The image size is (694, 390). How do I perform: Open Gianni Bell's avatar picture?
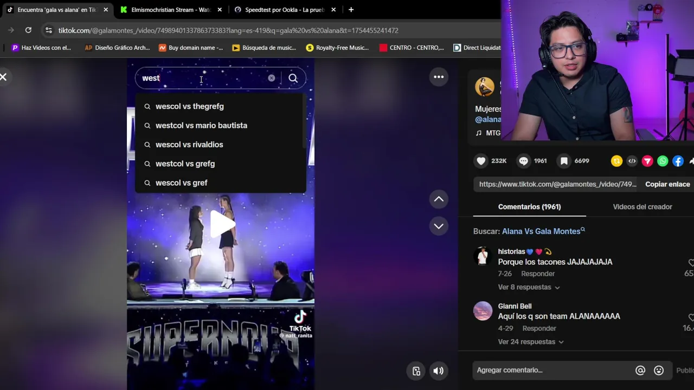483,311
